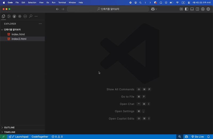This screenshot has width=213, height=139.
Task: Click the Open Chat label
Action: pyautogui.click(x=127, y=104)
